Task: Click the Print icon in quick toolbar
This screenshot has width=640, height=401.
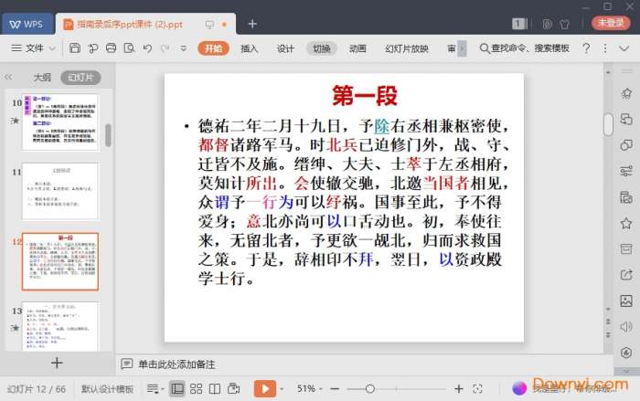Action: 107,48
